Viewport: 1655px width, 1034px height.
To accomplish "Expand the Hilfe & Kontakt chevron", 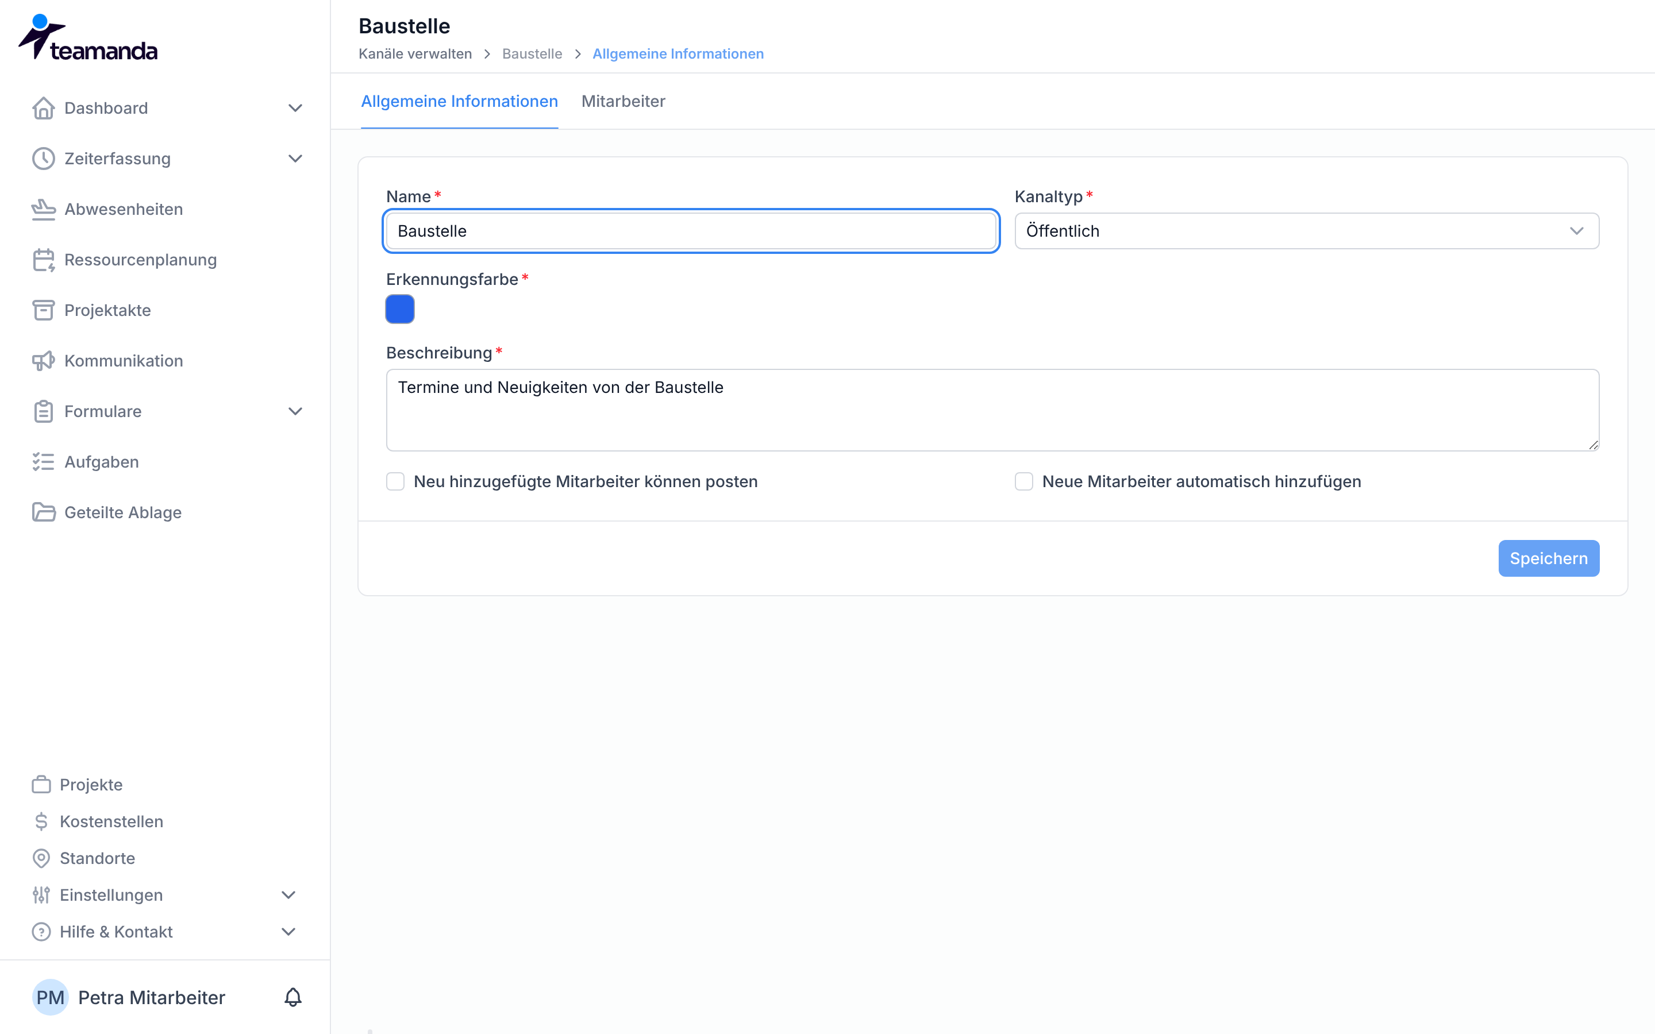I will [x=288, y=932].
